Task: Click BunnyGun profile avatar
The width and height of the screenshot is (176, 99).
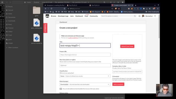Action: pos(143,16)
